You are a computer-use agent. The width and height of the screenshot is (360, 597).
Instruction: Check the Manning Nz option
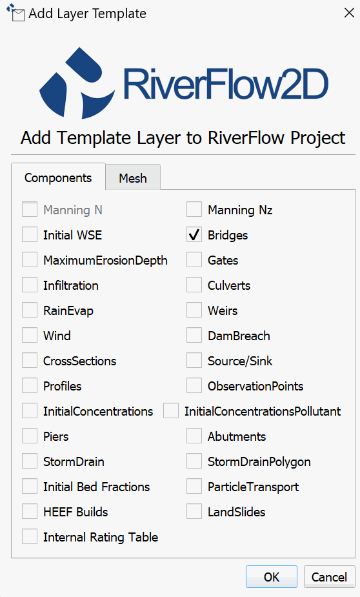(x=194, y=210)
